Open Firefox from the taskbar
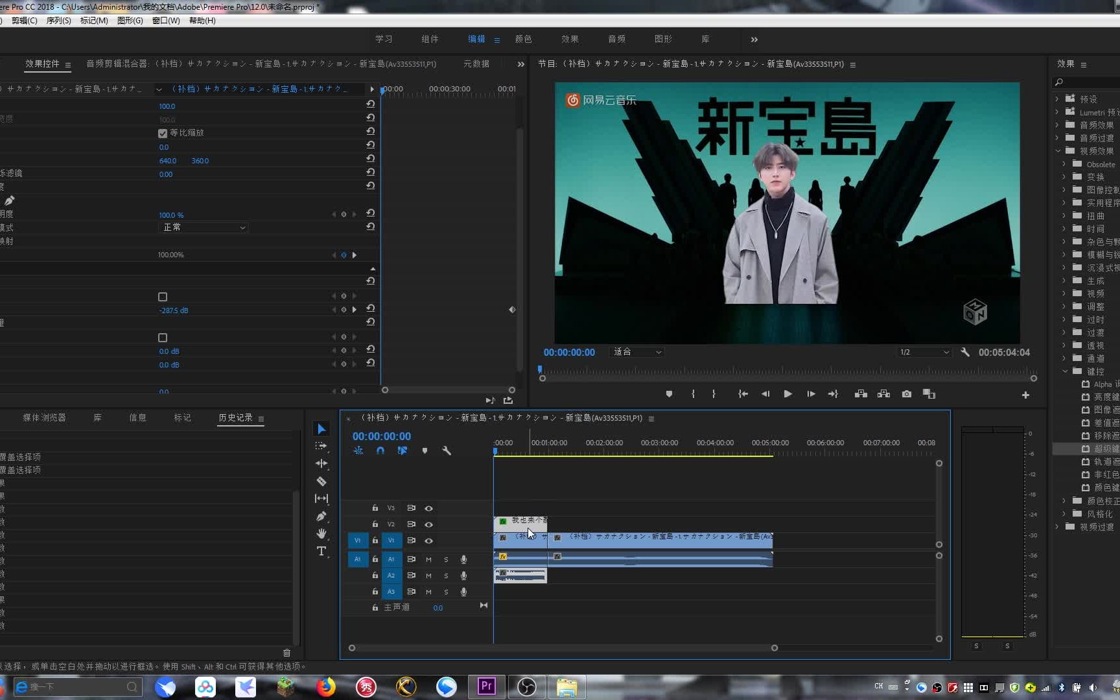 click(x=326, y=686)
